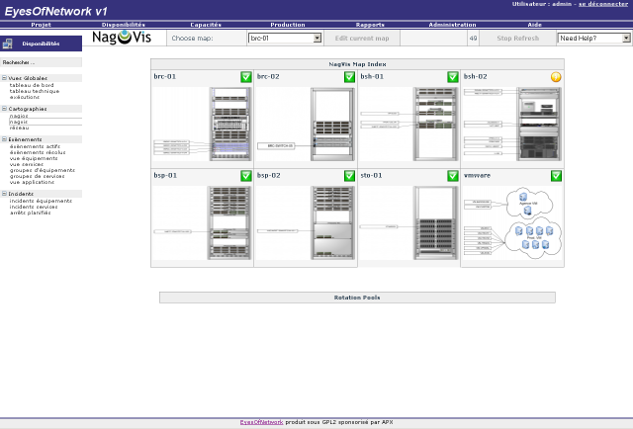The height and width of the screenshot is (429, 633).
Task: Open the bsp-01 rack map thumbnail
Action: click(x=202, y=222)
